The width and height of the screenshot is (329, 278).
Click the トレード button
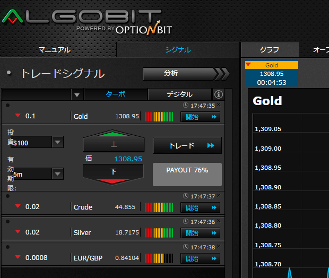187,145
